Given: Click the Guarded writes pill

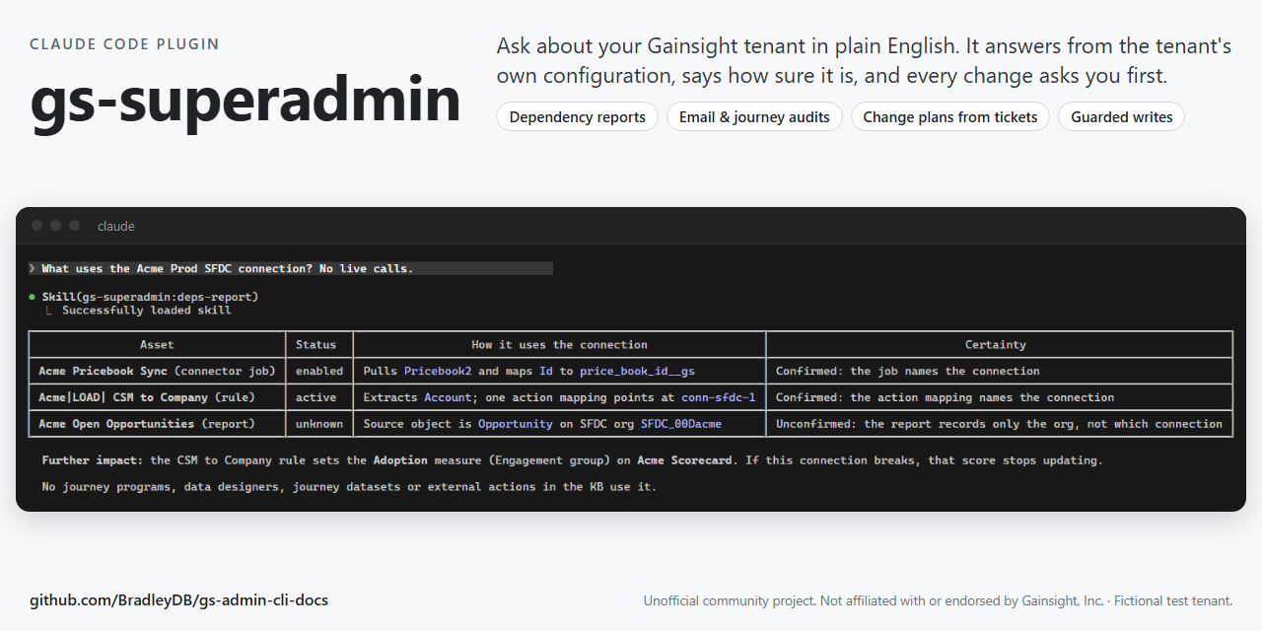Looking at the screenshot, I should point(1121,116).
